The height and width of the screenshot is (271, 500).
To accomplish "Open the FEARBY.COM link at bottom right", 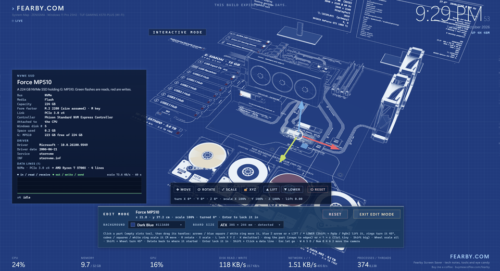I will (469, 256).
